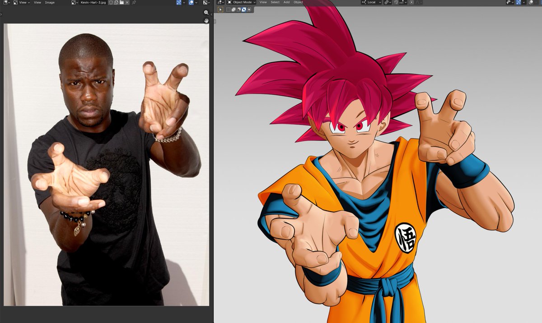Toggle gizmos in the 3D Viewport header
Viewport: 542px width, 323px height.
[x=519, y=2]
